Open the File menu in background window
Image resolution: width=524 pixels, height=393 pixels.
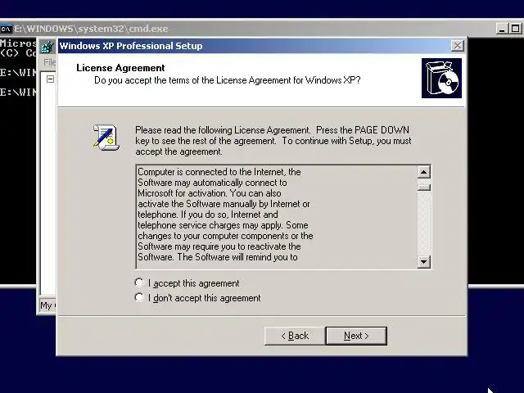point(49,62)
